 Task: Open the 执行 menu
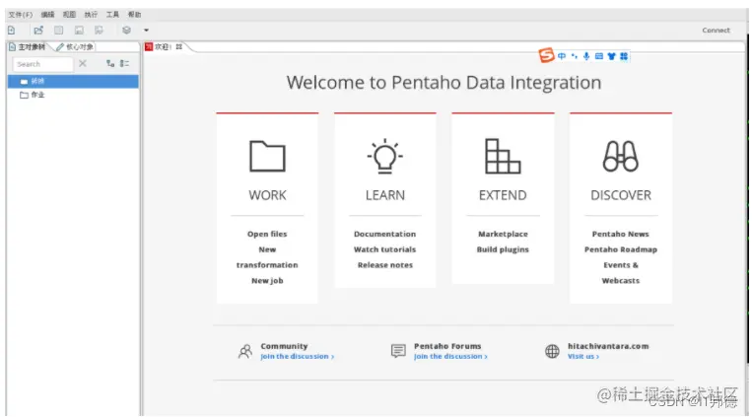pyautogui.click(x=91, y=15)
